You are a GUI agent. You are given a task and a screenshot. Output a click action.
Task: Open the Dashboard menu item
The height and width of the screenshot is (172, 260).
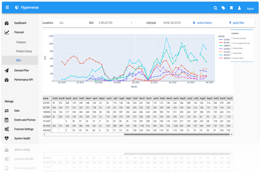pos(20,23)
